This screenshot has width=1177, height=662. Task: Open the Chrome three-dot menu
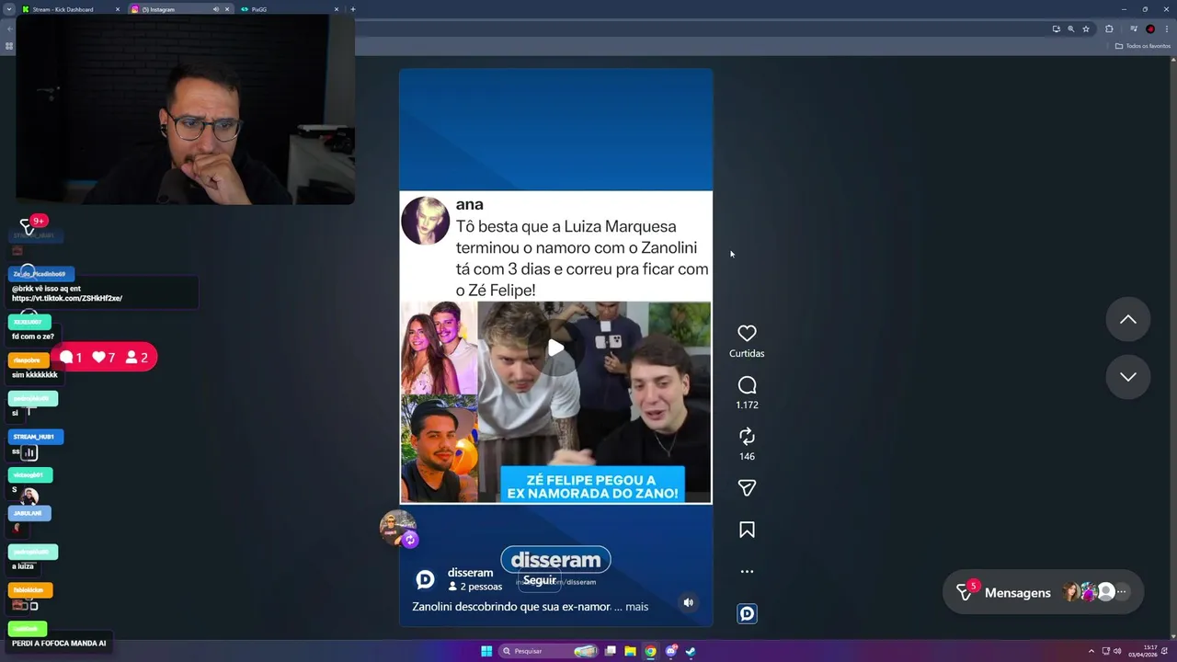[1167, 29]
